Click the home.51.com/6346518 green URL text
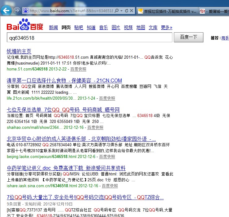This screenshot has width=229, height=217. click(27, 69)
